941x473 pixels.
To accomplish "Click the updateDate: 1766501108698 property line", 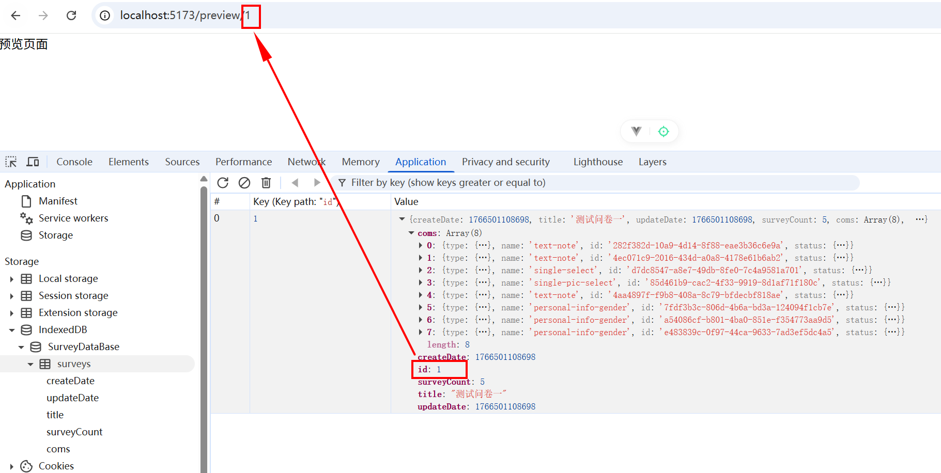I will click(x=476, y=406).
